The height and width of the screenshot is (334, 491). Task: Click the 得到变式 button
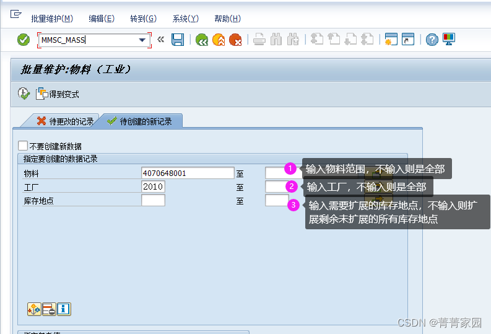click(x=58, y=94)
